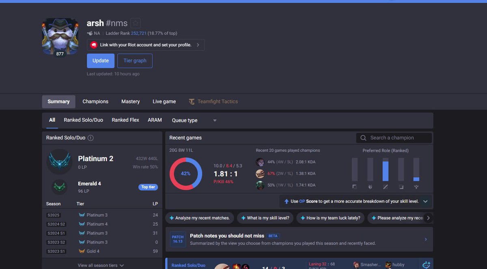Select Analyze my recent matches prompt
Image resolution: width=487 pixels, height=269 pixels.
pyautogui.click(x=199, y=218)
